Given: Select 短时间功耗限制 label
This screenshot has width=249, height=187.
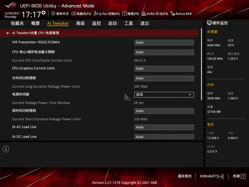Looking at the screenshot, I should pos(24,110).
